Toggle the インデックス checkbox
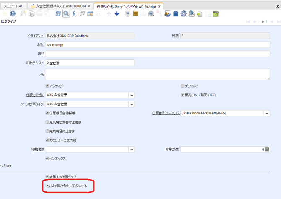This screenshot has width=281, height=199. 47,158
